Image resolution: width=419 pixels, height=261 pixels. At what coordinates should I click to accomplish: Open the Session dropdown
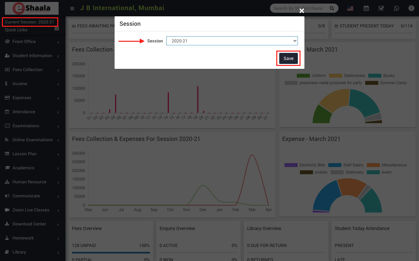tap(232, 41)
